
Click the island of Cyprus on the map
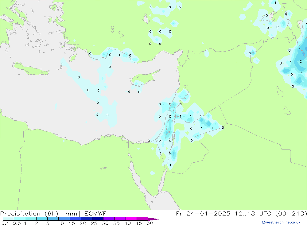click(x=145, y=77)
